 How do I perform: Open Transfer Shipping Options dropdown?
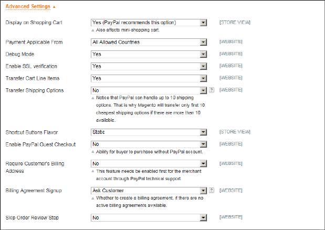[x=149, y=90]
